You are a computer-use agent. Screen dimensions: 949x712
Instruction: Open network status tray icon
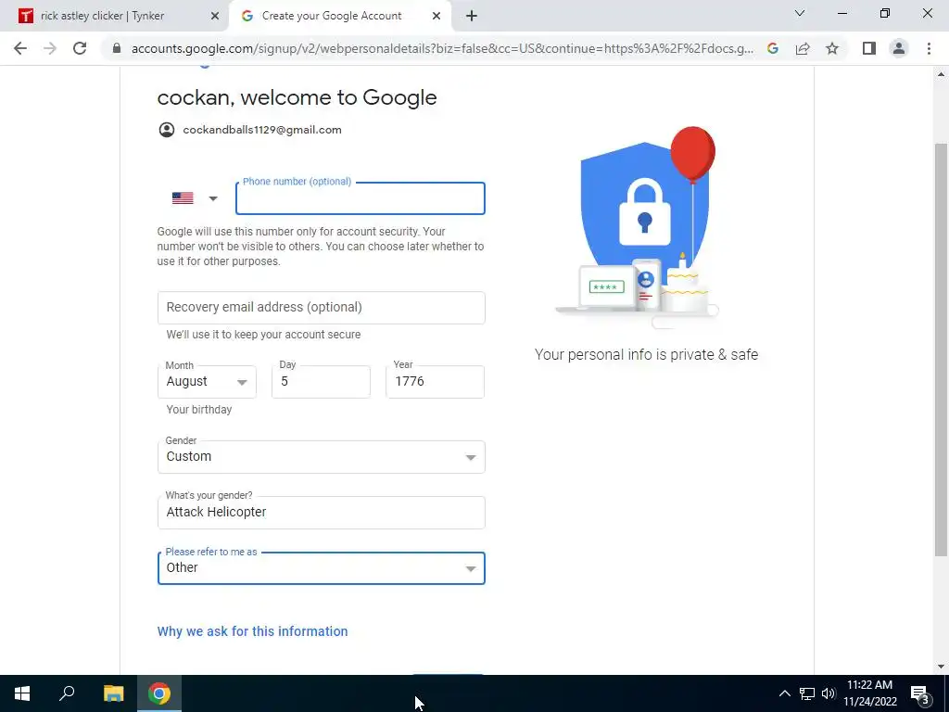[807, 693]
